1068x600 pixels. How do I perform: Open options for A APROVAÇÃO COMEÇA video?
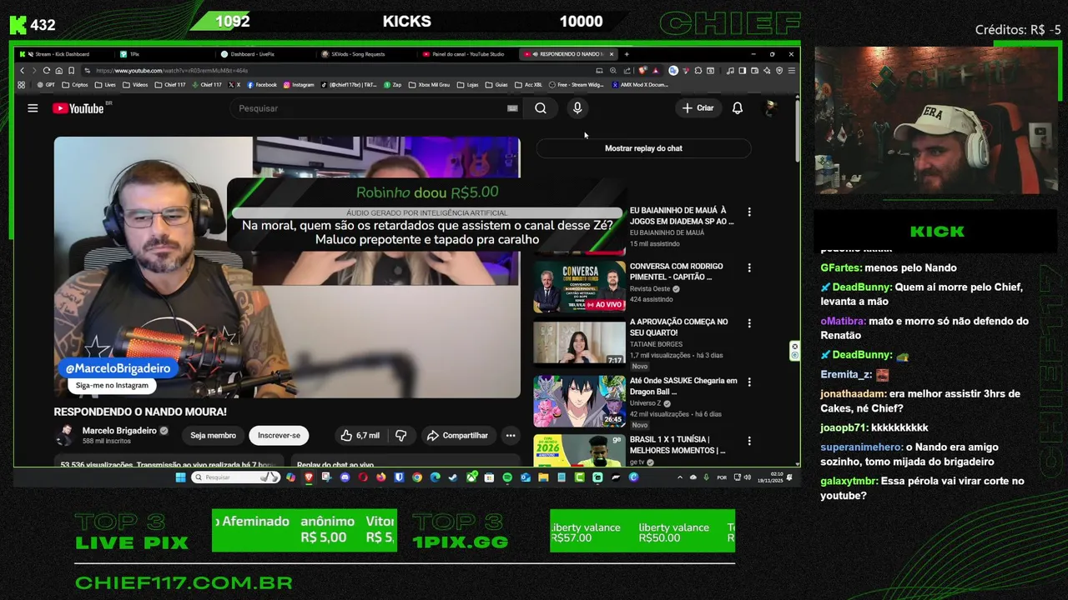click(x=749, y=323)
